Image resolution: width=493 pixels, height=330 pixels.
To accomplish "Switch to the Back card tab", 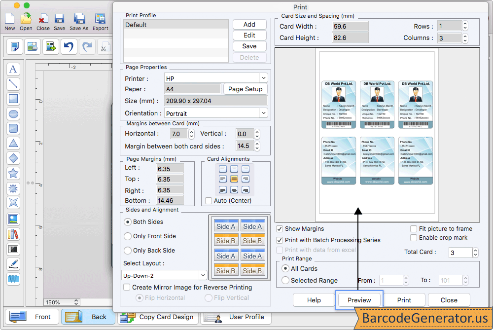I will [x=88, y=317].
